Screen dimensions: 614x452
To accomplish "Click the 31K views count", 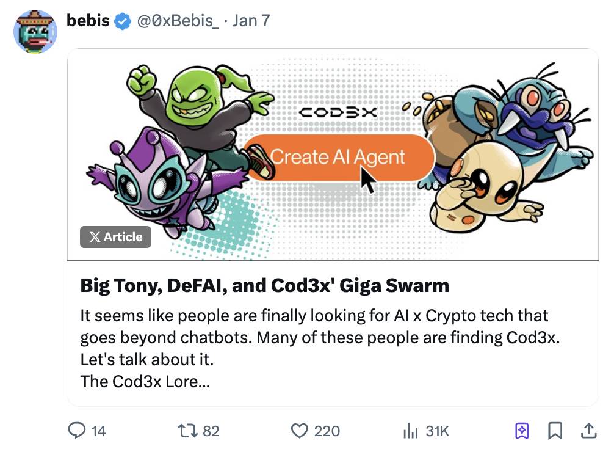I will click(437, 431).
